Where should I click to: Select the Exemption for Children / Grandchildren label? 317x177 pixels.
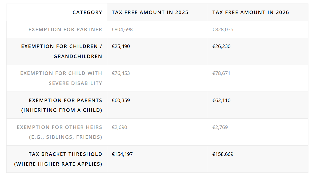point(62,51)
